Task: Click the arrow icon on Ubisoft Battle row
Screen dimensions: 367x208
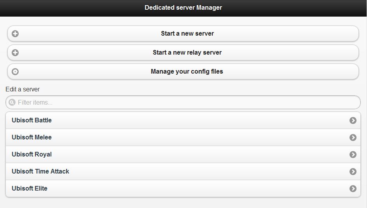Action: pyautogui.click(x=353, y=120)
